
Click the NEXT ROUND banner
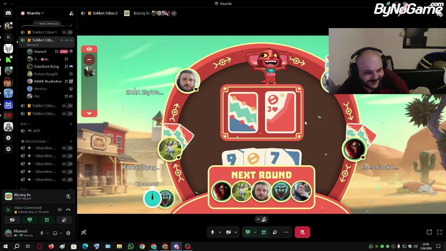click(x=261, y=175)
